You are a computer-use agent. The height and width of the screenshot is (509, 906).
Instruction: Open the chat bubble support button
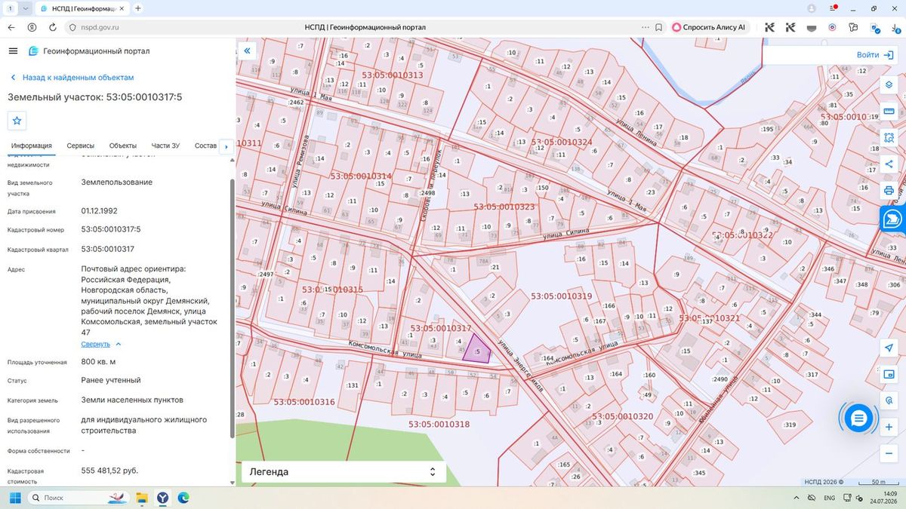(x=858, y=418)
